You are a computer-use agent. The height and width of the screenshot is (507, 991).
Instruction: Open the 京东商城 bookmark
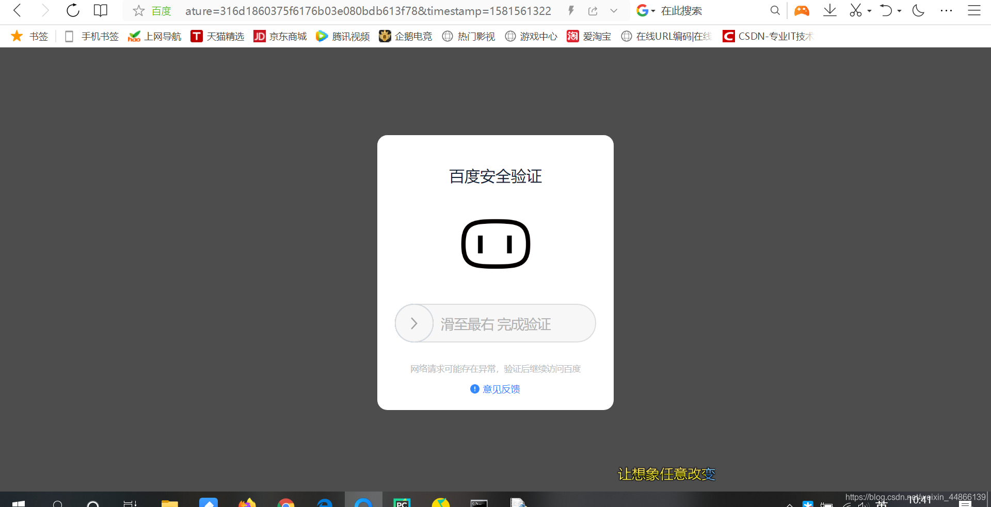(x=280, y=36)
